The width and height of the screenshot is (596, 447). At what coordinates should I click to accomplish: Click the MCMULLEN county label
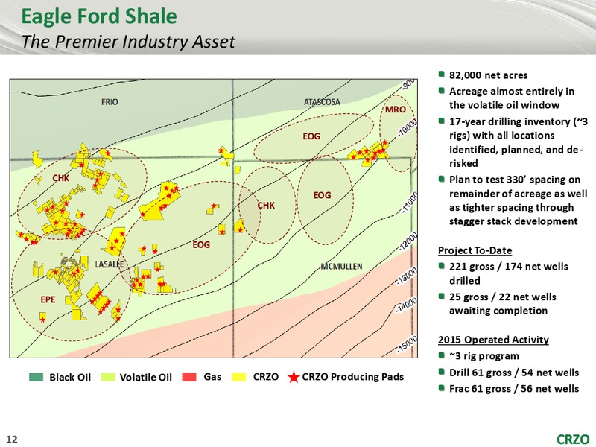point(341,267)
